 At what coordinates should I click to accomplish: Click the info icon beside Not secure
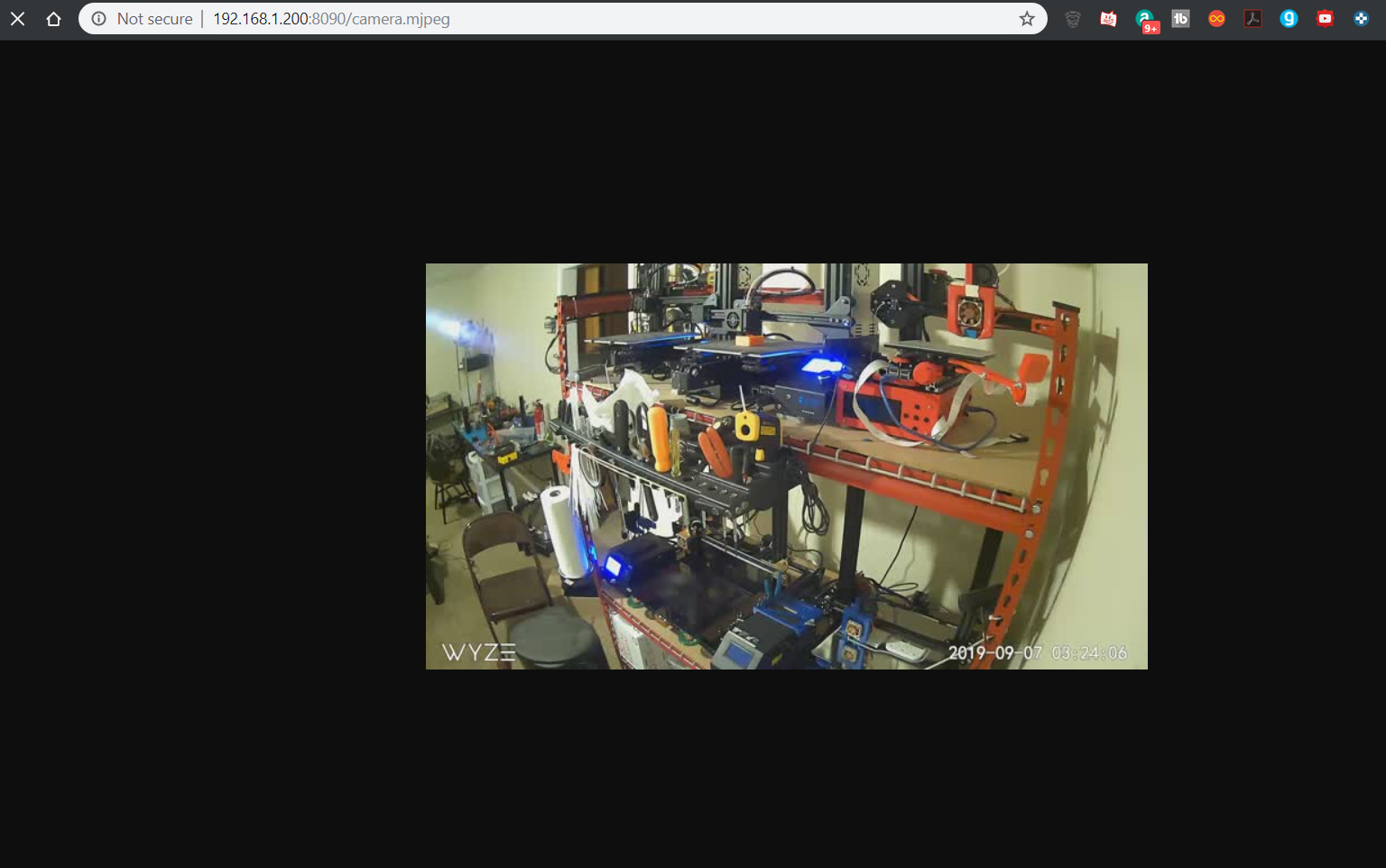click(x=97, y=18)
